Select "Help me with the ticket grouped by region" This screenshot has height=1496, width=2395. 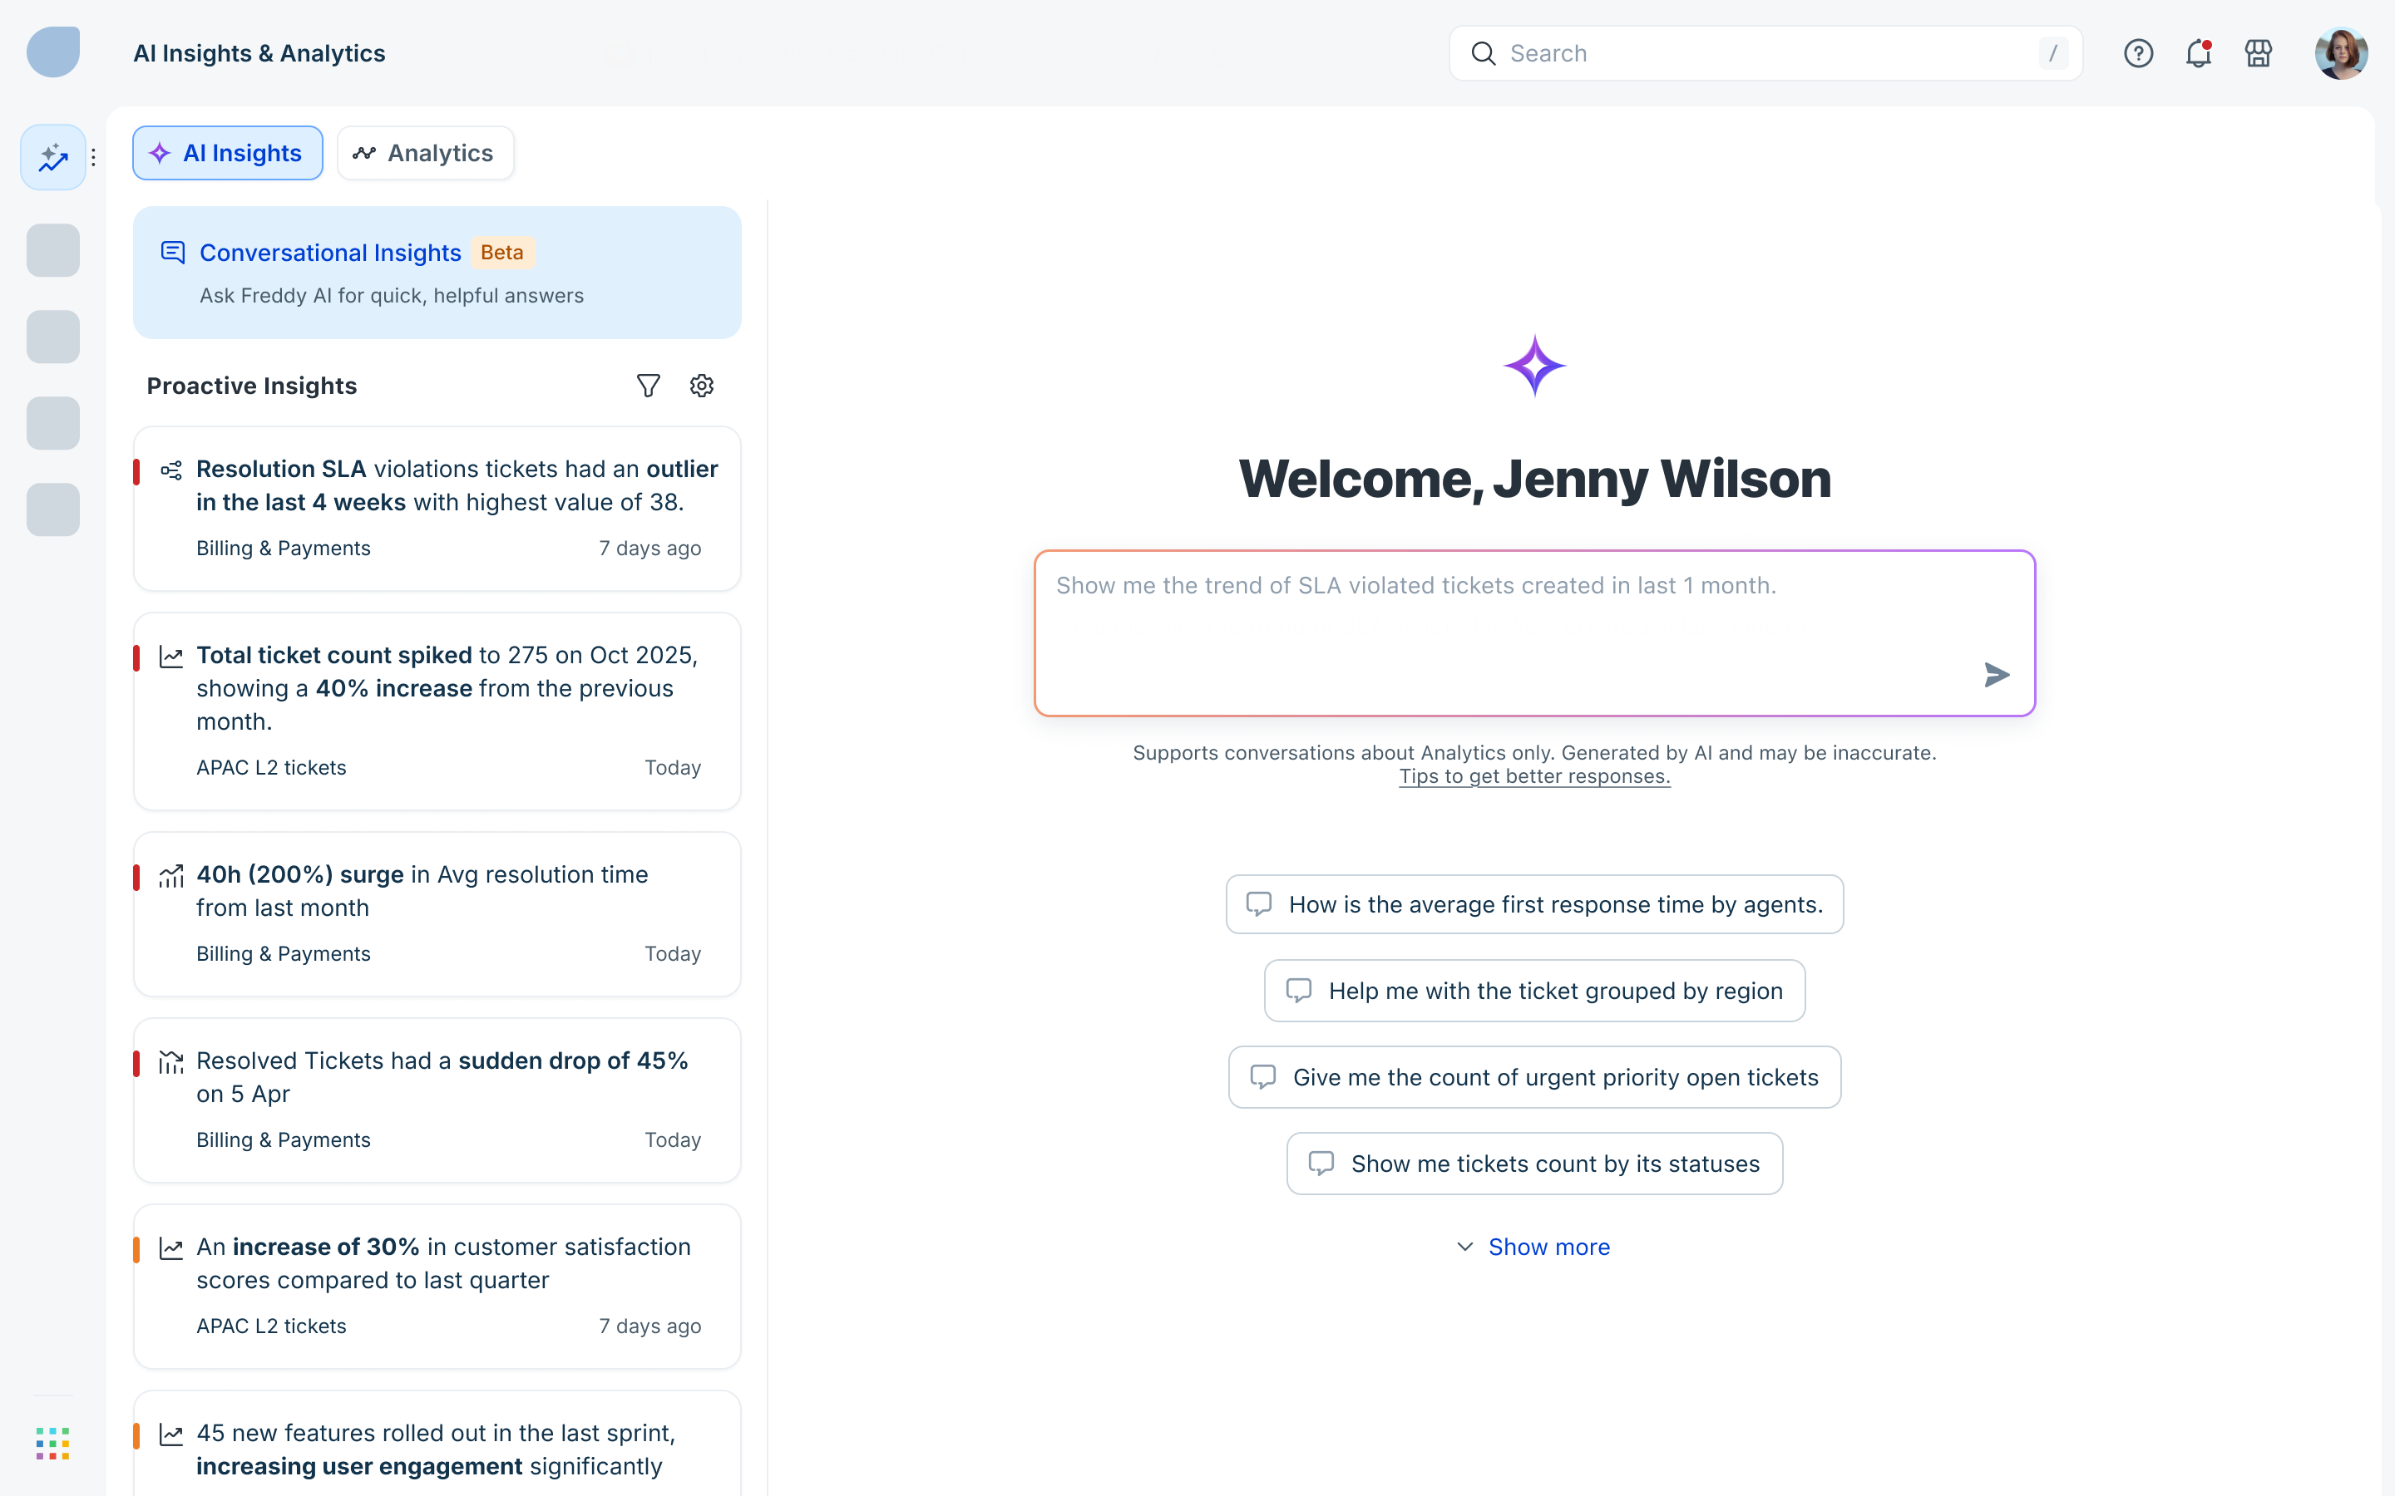pyautogui.click(x=1534, y=991)
